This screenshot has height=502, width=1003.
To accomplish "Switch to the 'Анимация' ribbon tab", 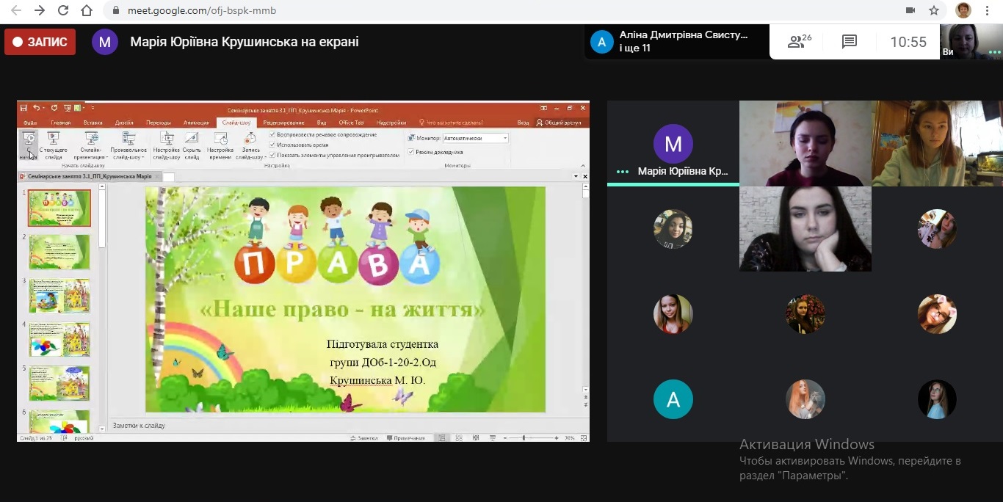I will [196, 123].
